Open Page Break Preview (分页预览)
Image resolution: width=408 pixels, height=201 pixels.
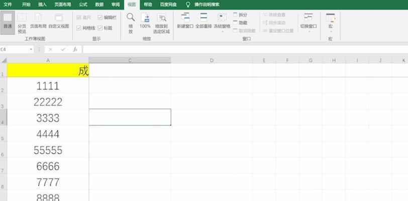point(22,23)
